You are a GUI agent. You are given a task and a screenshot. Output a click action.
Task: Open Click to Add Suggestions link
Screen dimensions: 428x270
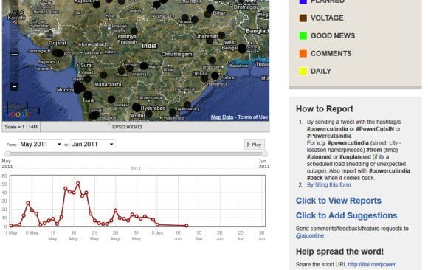point(346,215)
